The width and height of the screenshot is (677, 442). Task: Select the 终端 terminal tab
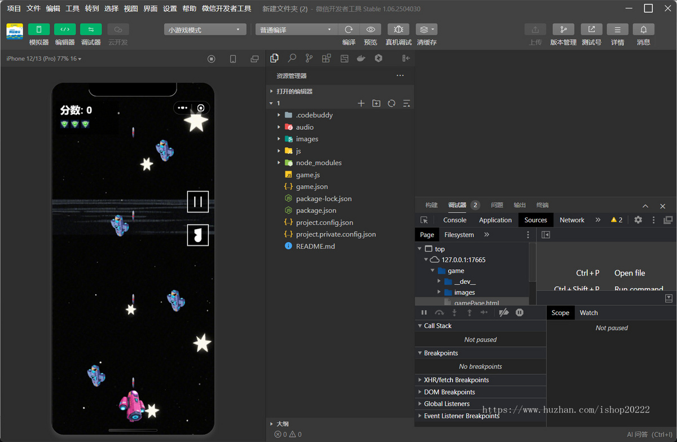[542, 205]
